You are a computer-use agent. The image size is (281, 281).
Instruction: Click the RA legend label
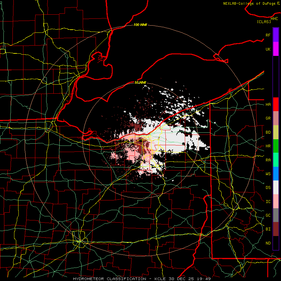coord(268,160)
